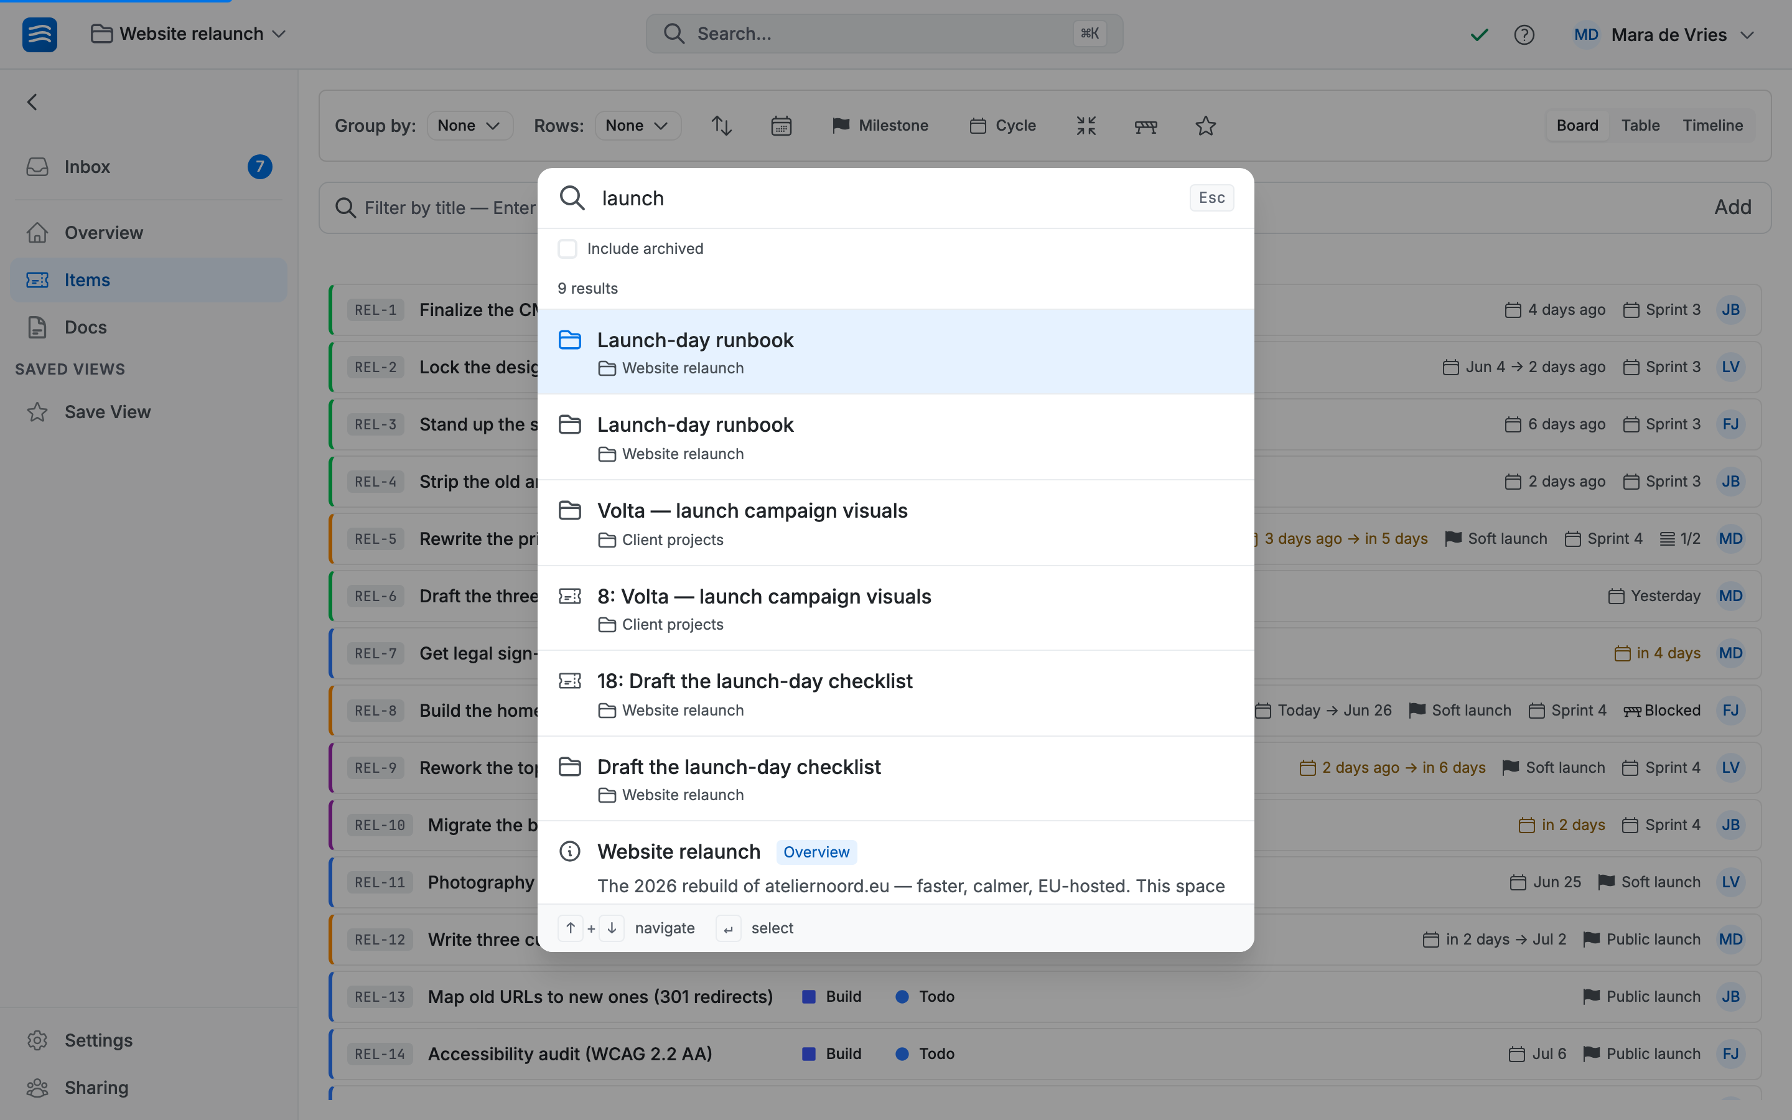Open Settings in the sidebar
Image resolution: width=1792 pixels, height=1120 pixels.
[x=148, y=1040]
